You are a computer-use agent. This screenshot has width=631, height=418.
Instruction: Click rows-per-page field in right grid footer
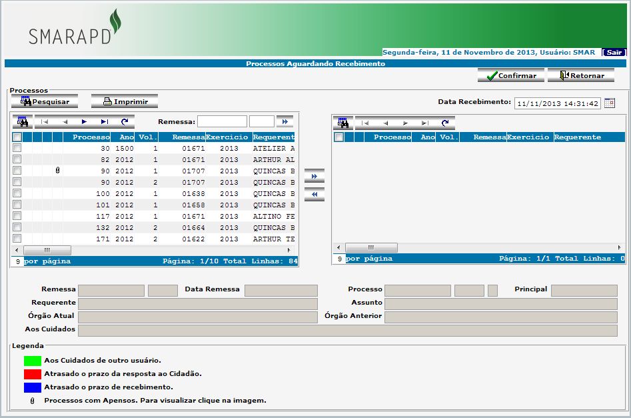(x=340, y=259)
